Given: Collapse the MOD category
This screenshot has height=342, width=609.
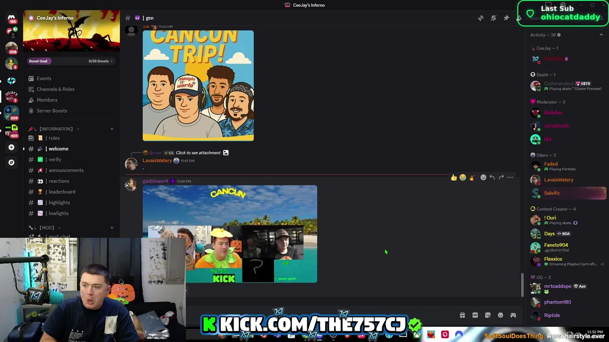Looking at the screenshot, I should pos(59,228).
